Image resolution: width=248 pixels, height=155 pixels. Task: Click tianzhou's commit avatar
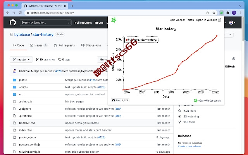(x=15, y=71)
